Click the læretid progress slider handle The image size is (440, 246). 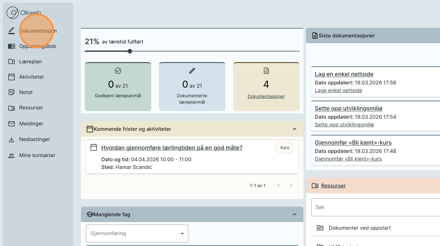[x=130, y=51]
